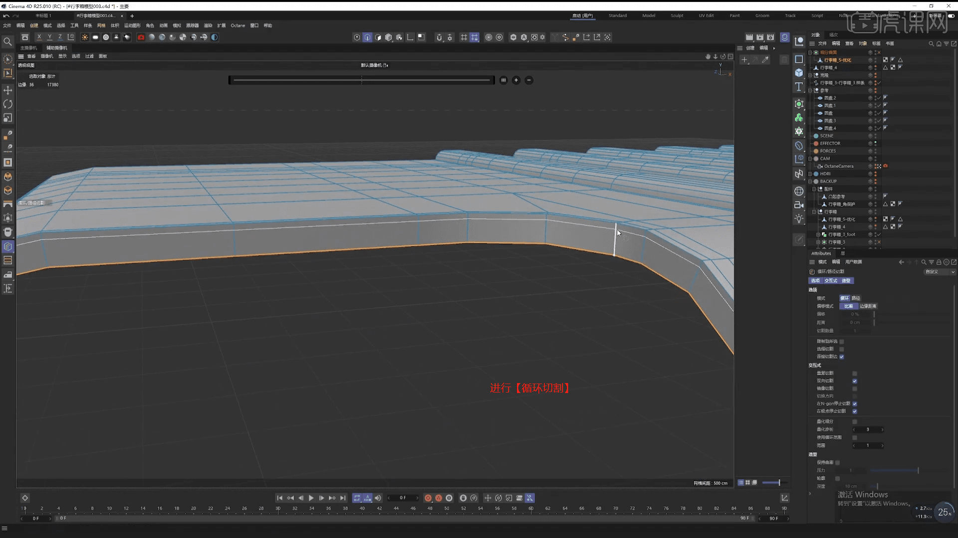Click the globe environment icon in right palette
This screenshot has width=958, height=538.
point(799,191)
